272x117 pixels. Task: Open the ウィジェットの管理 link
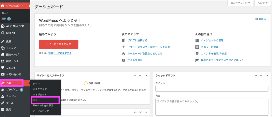tap(212, 40)
